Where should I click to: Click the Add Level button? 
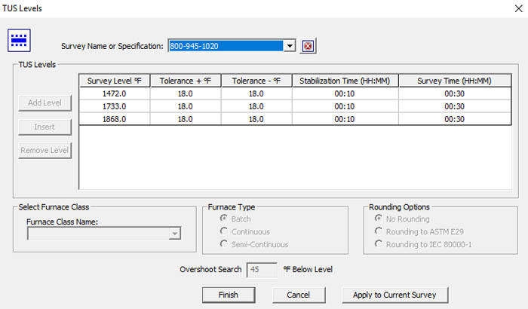click(x=45, y=102)
